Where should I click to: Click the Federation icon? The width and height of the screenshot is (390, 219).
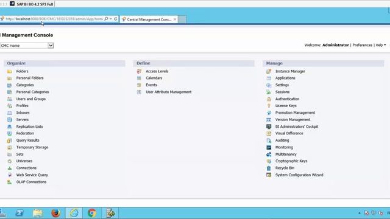pyautogui.click(x=10, y=133)
